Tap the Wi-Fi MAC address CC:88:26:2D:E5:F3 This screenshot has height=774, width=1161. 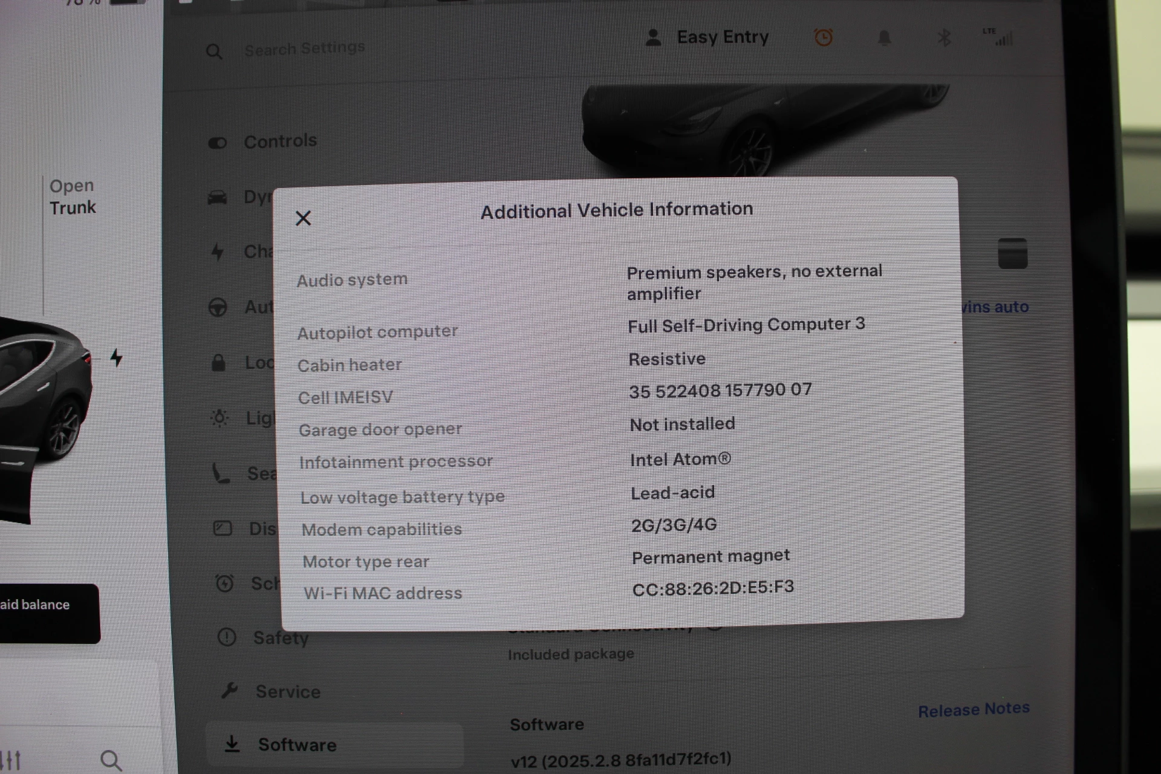[713, 588]
